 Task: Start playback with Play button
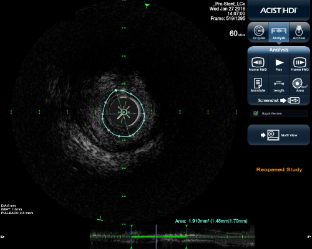279,64
